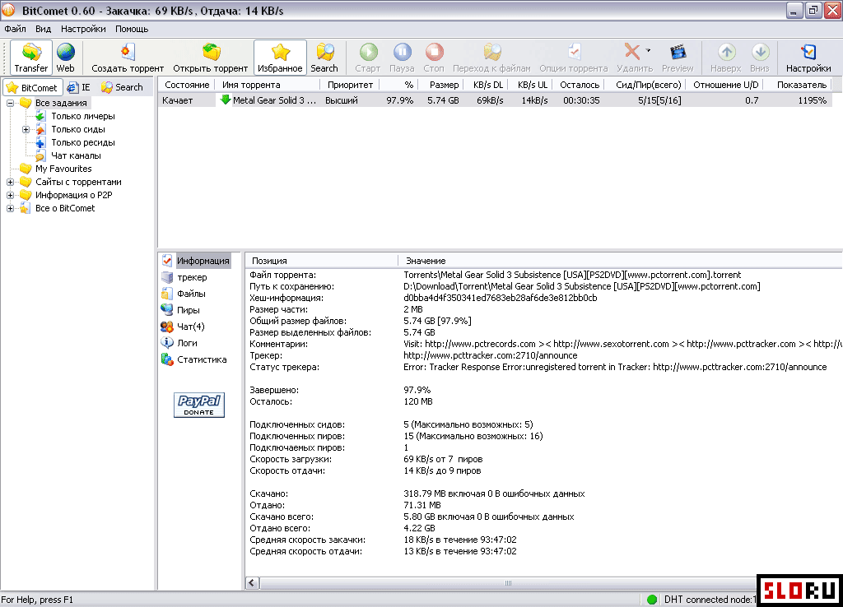Sort by the KB/s DL column header
Viewport: 843px width, 607px height.
coord(487,85)
